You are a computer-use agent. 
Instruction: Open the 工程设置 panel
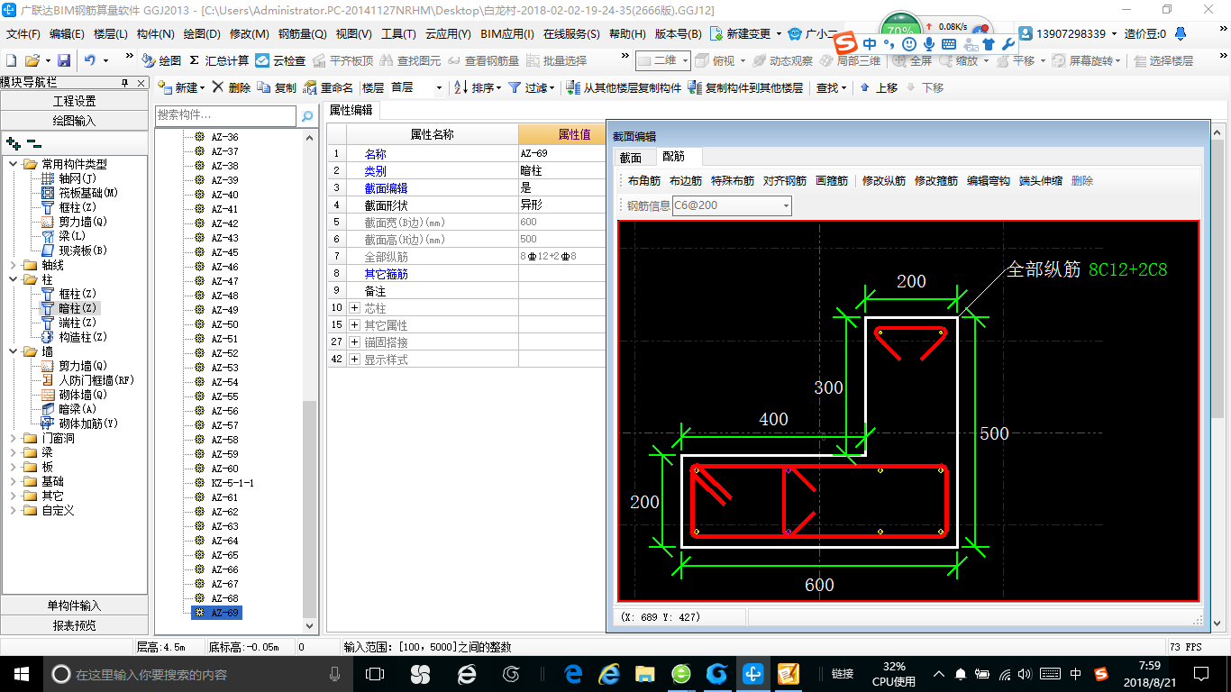click(75, 101)
